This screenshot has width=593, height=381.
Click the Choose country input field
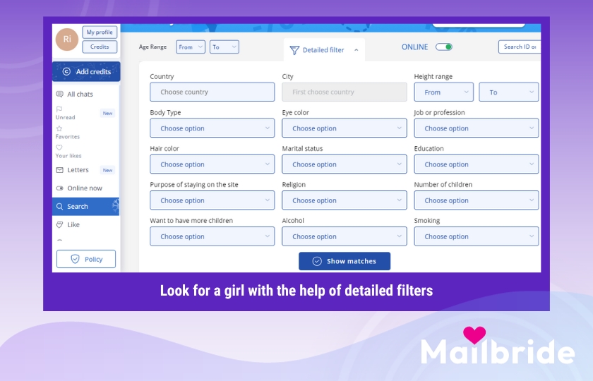pyautogui.click(x=212, y=92)
